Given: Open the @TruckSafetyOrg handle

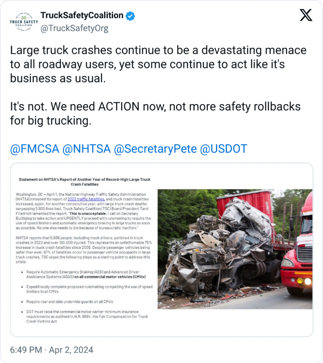Looking at the screenshot, I should (x=74, y=28).
